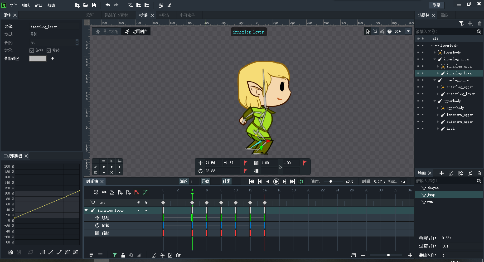Click the save file icon in top toolbar
484x262 pixels.
(x=94, y=5)
